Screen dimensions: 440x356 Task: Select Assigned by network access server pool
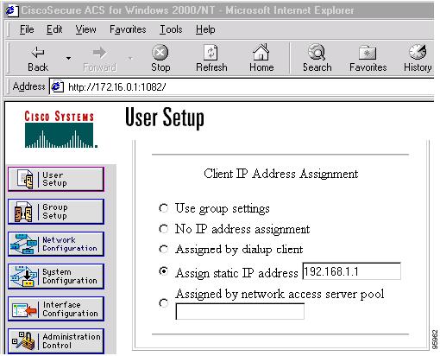pyautogui.click(x=163, y=303)
